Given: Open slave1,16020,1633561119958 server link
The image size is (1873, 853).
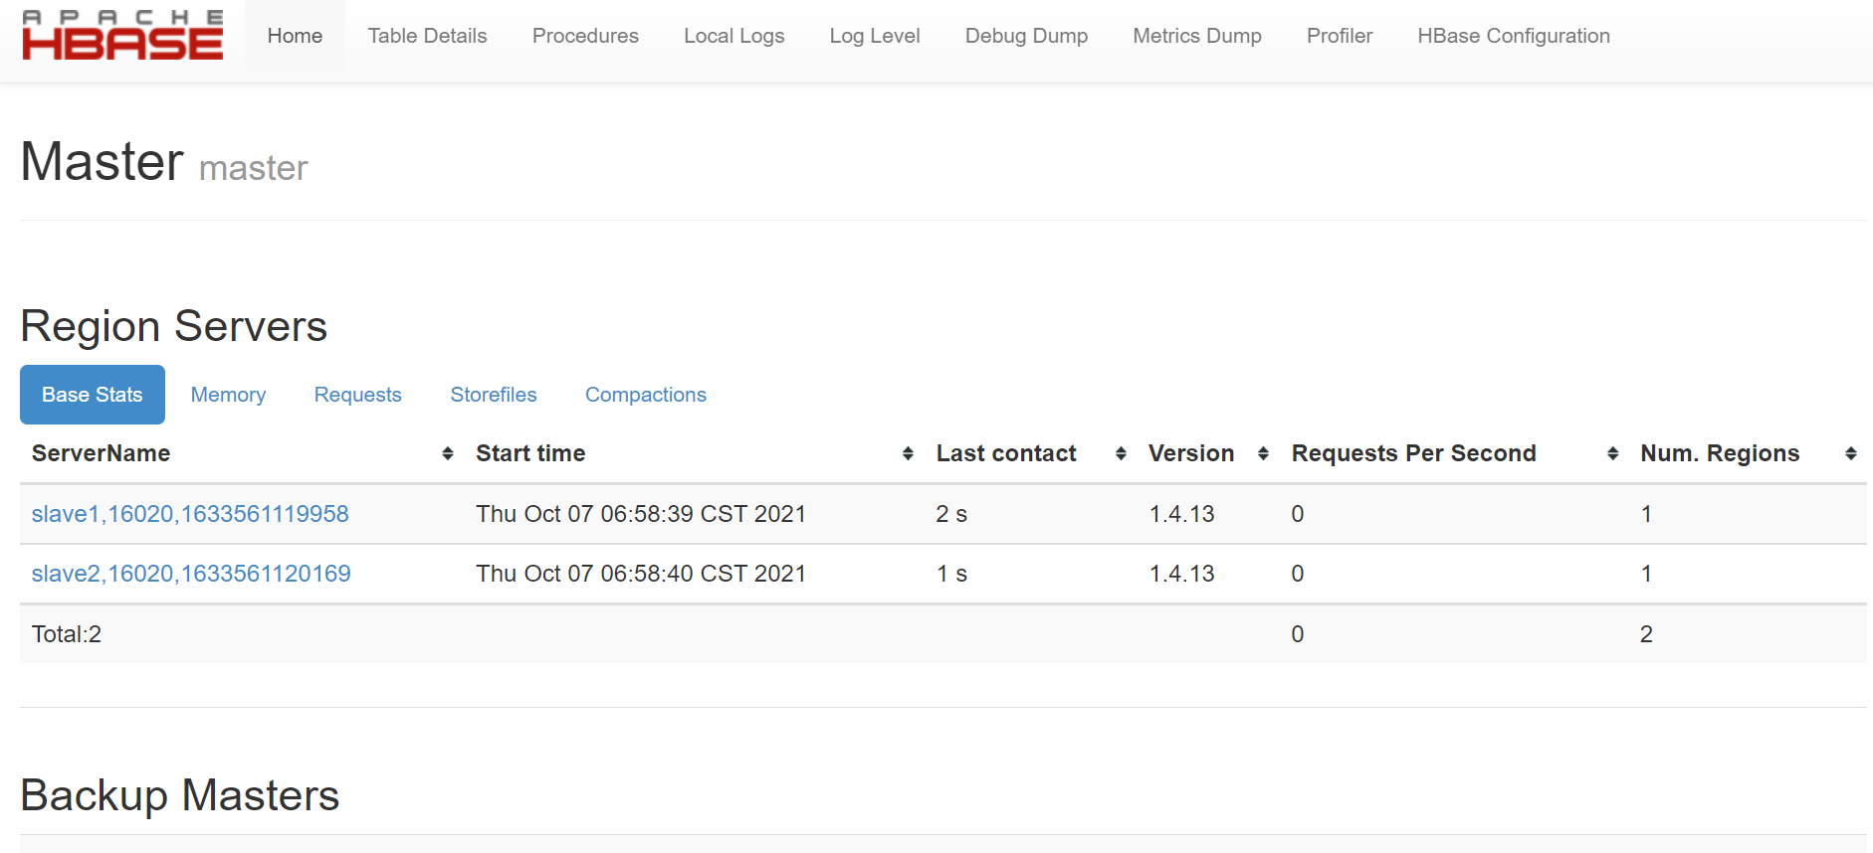Looking at the screenshot, I should (190, 514).
